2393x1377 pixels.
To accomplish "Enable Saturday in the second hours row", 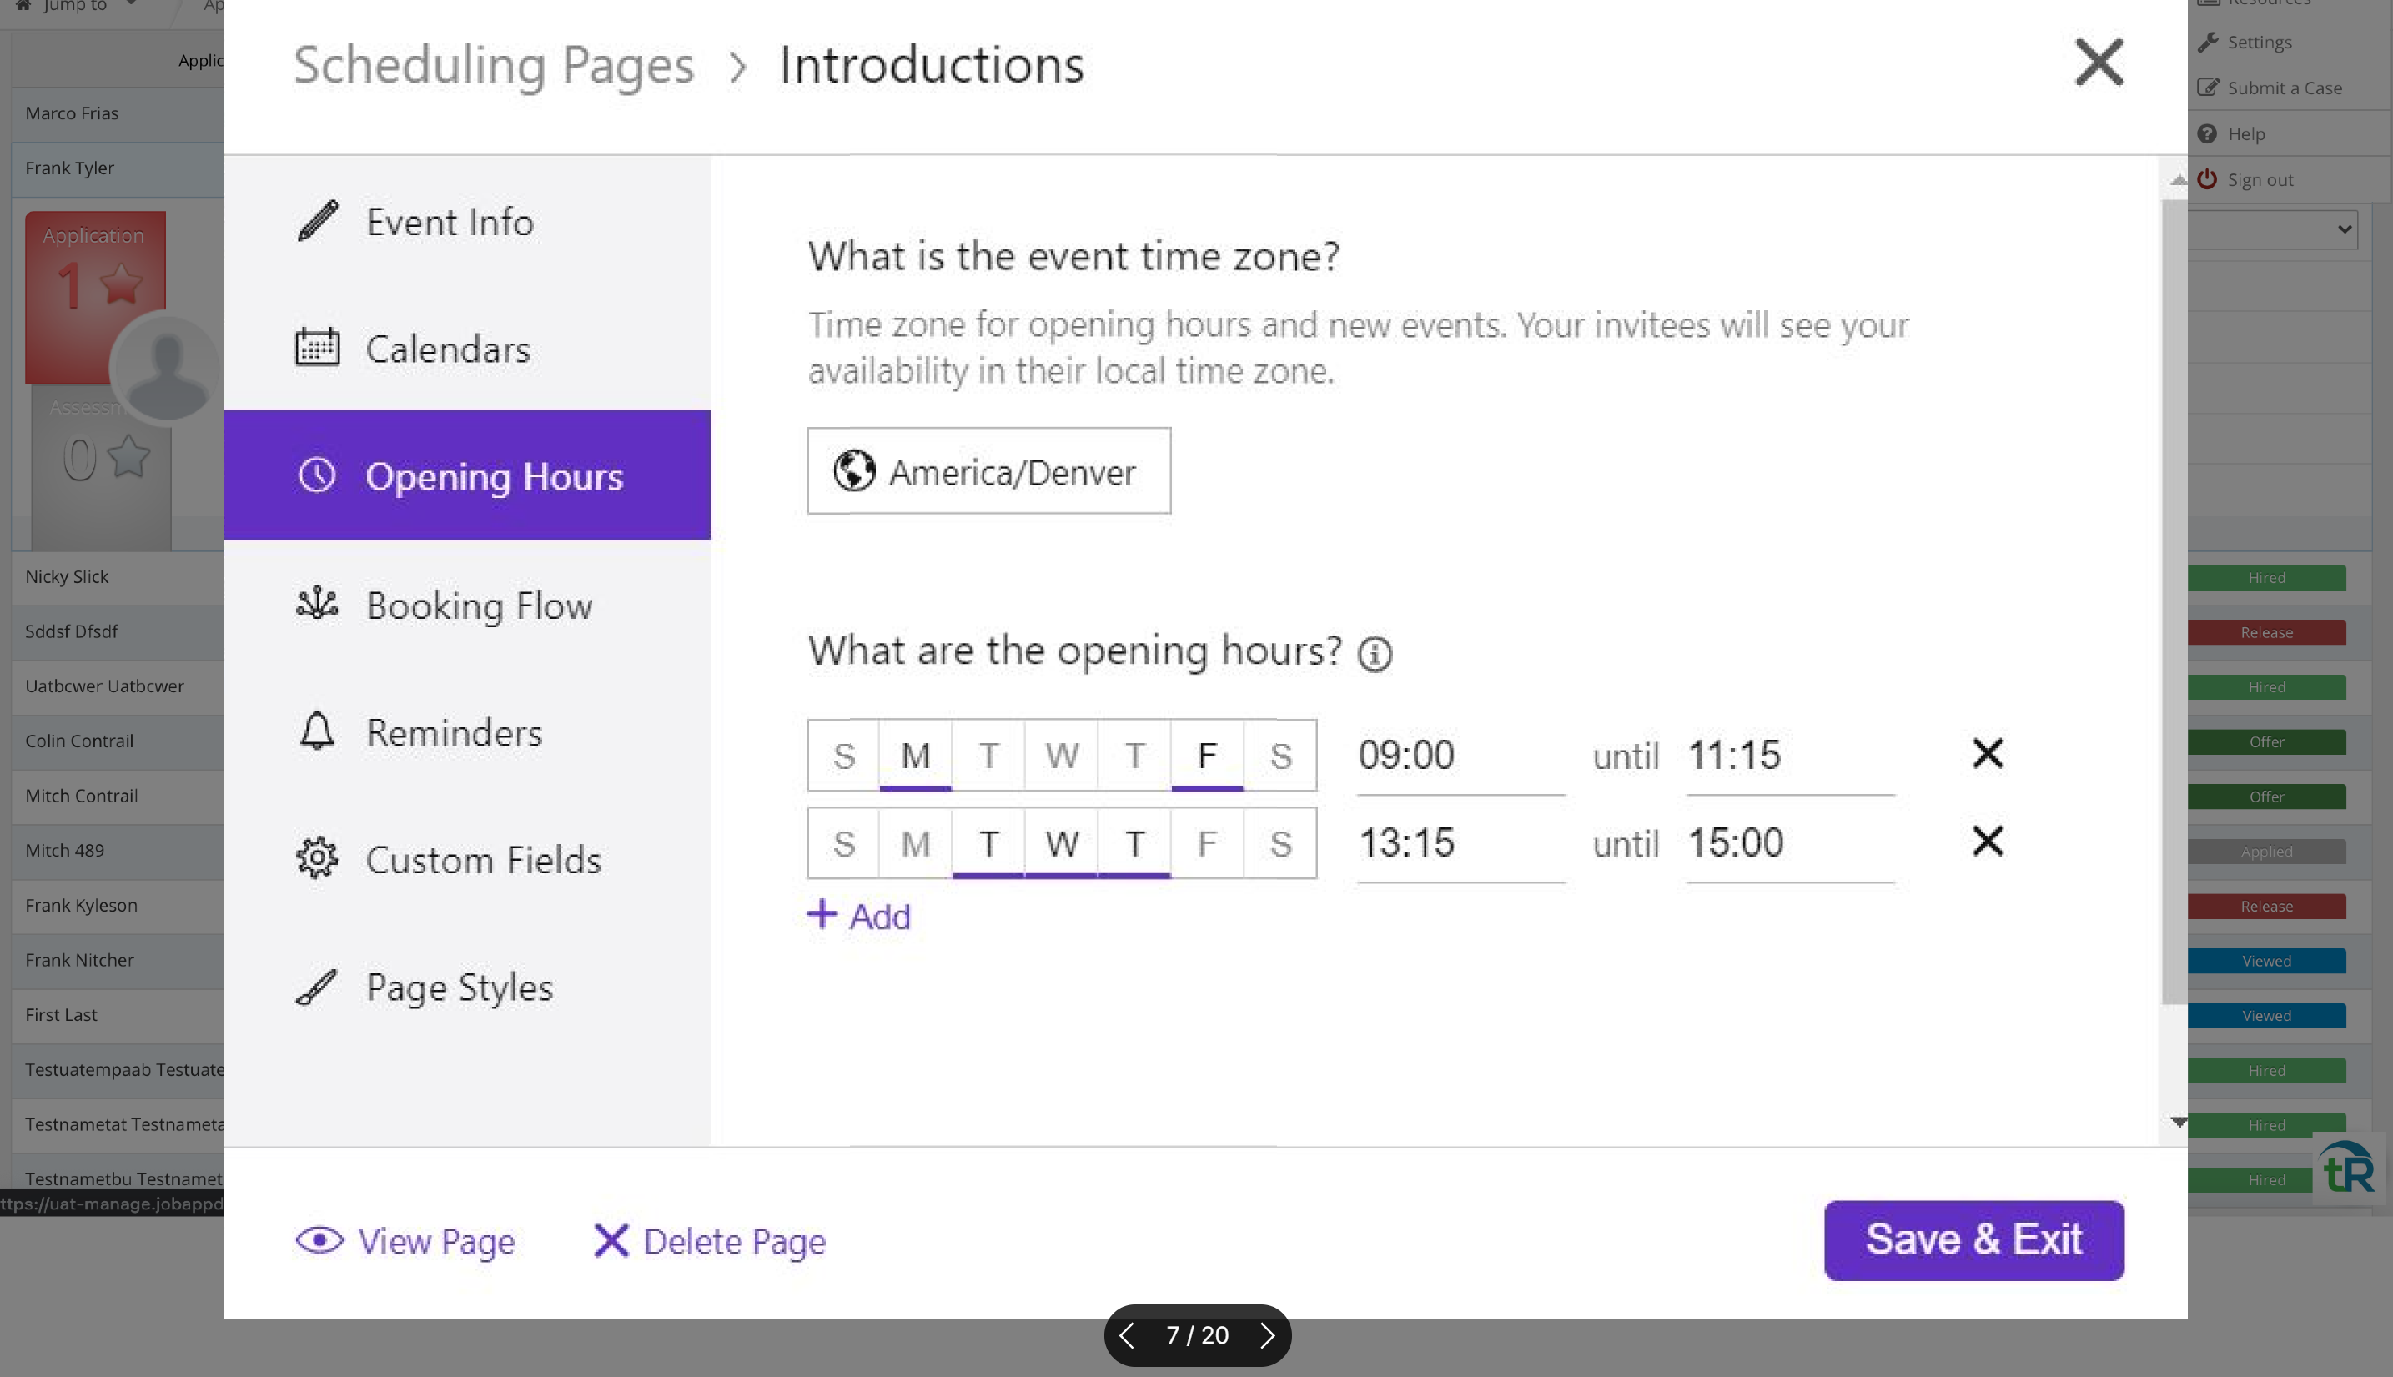I will pyautogui.click(x=1281, y=842).
